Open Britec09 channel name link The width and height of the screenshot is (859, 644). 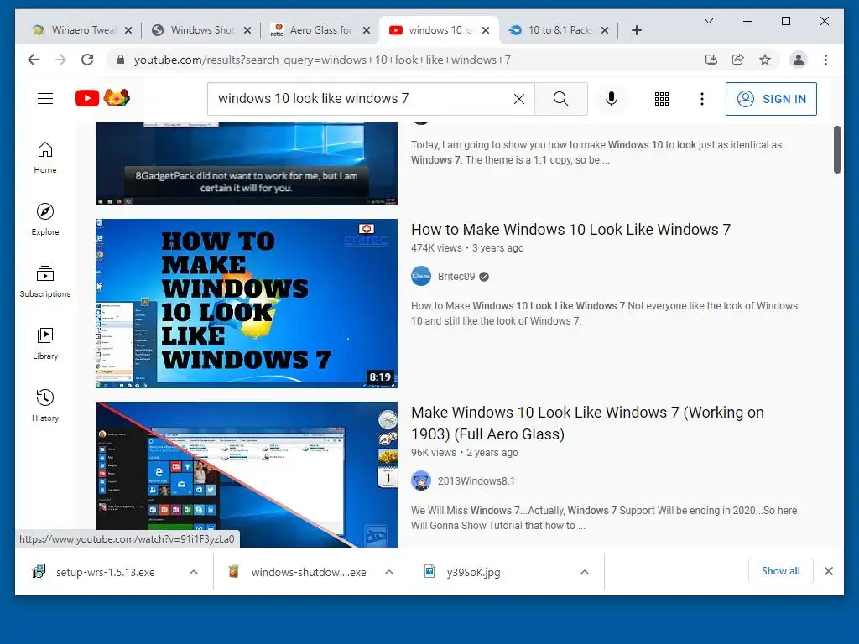456,277
